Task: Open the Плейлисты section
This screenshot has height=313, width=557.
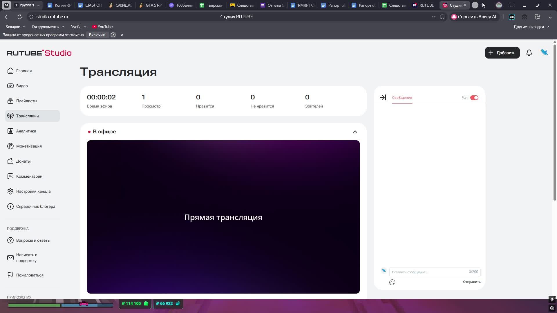Action: (27, 101)
